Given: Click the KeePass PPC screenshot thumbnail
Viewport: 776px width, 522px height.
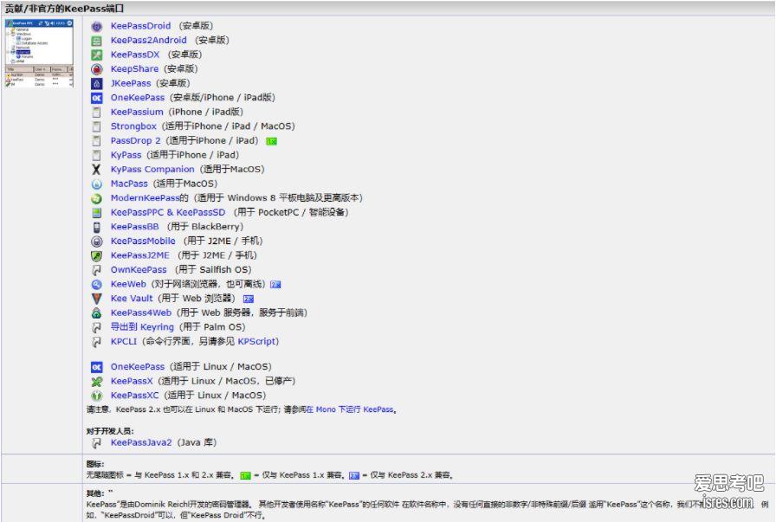Looking at the screenshot, I should point(39,54).
